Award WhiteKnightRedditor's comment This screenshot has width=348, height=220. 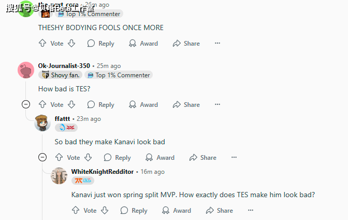(177, 211)
